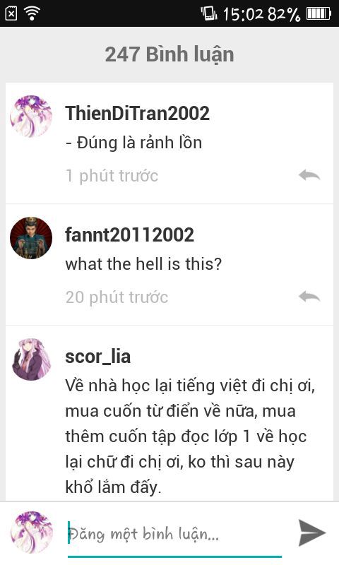
Task: Open the fannt20112002 username link
Action: (x=129, y=235)
